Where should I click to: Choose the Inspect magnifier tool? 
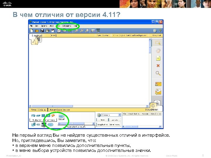click(158, 73)
